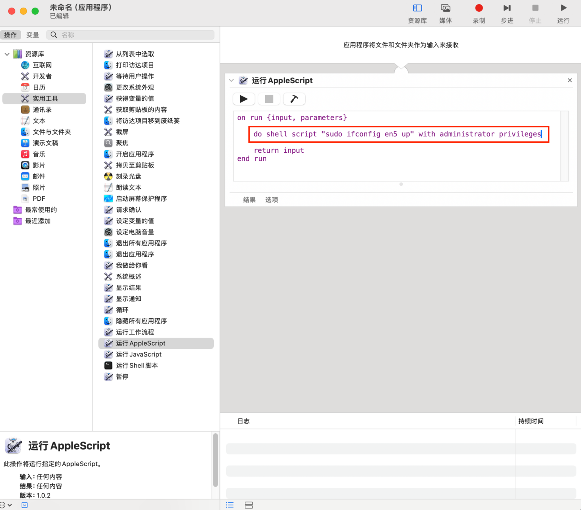
Task: Select the 刻录光盘 burn disc action
Action: pos(129,176)
